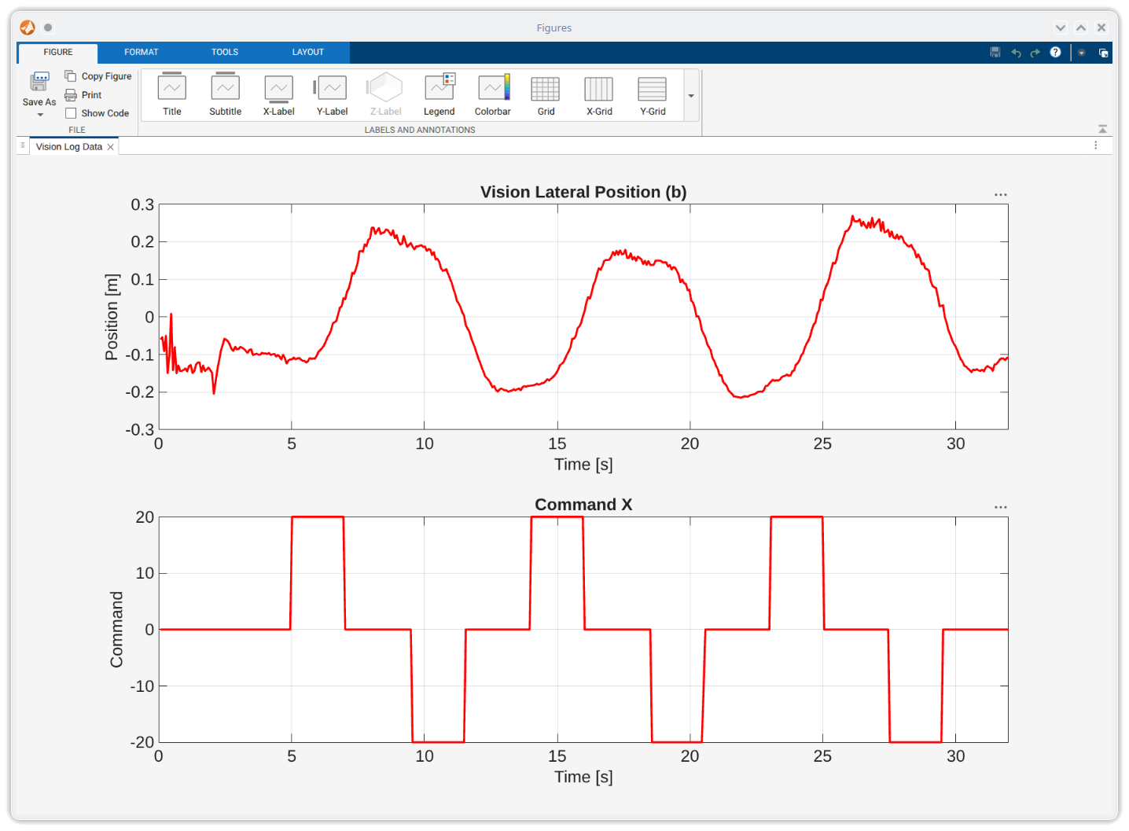
Task: Print the figure
Action: click(83, 95)
